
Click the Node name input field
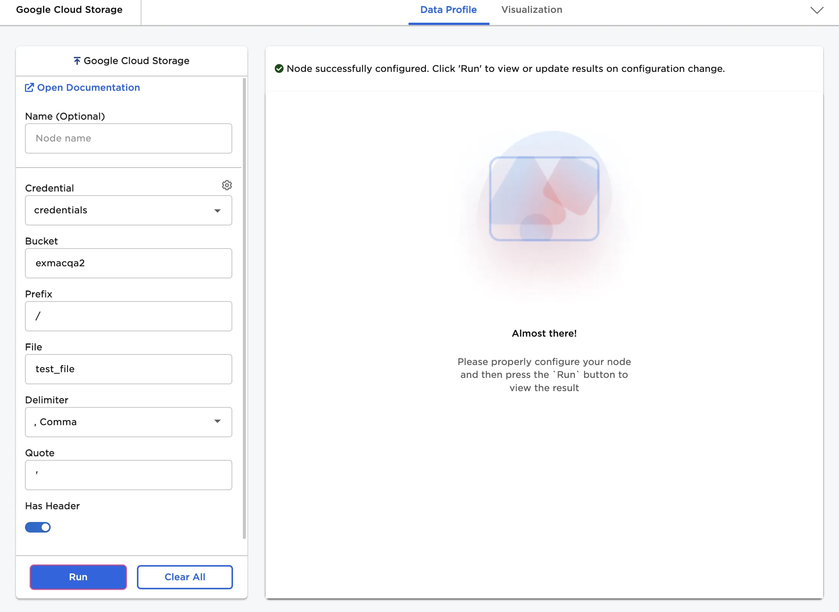click(128, 138)
